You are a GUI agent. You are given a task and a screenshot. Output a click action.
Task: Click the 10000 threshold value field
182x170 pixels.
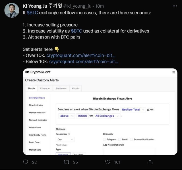[x=82, y=116]
